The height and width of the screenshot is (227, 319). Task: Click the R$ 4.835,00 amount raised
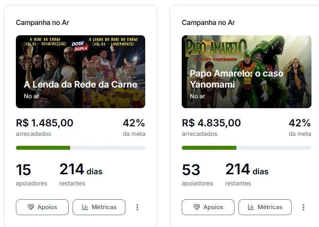coord(211,123)
